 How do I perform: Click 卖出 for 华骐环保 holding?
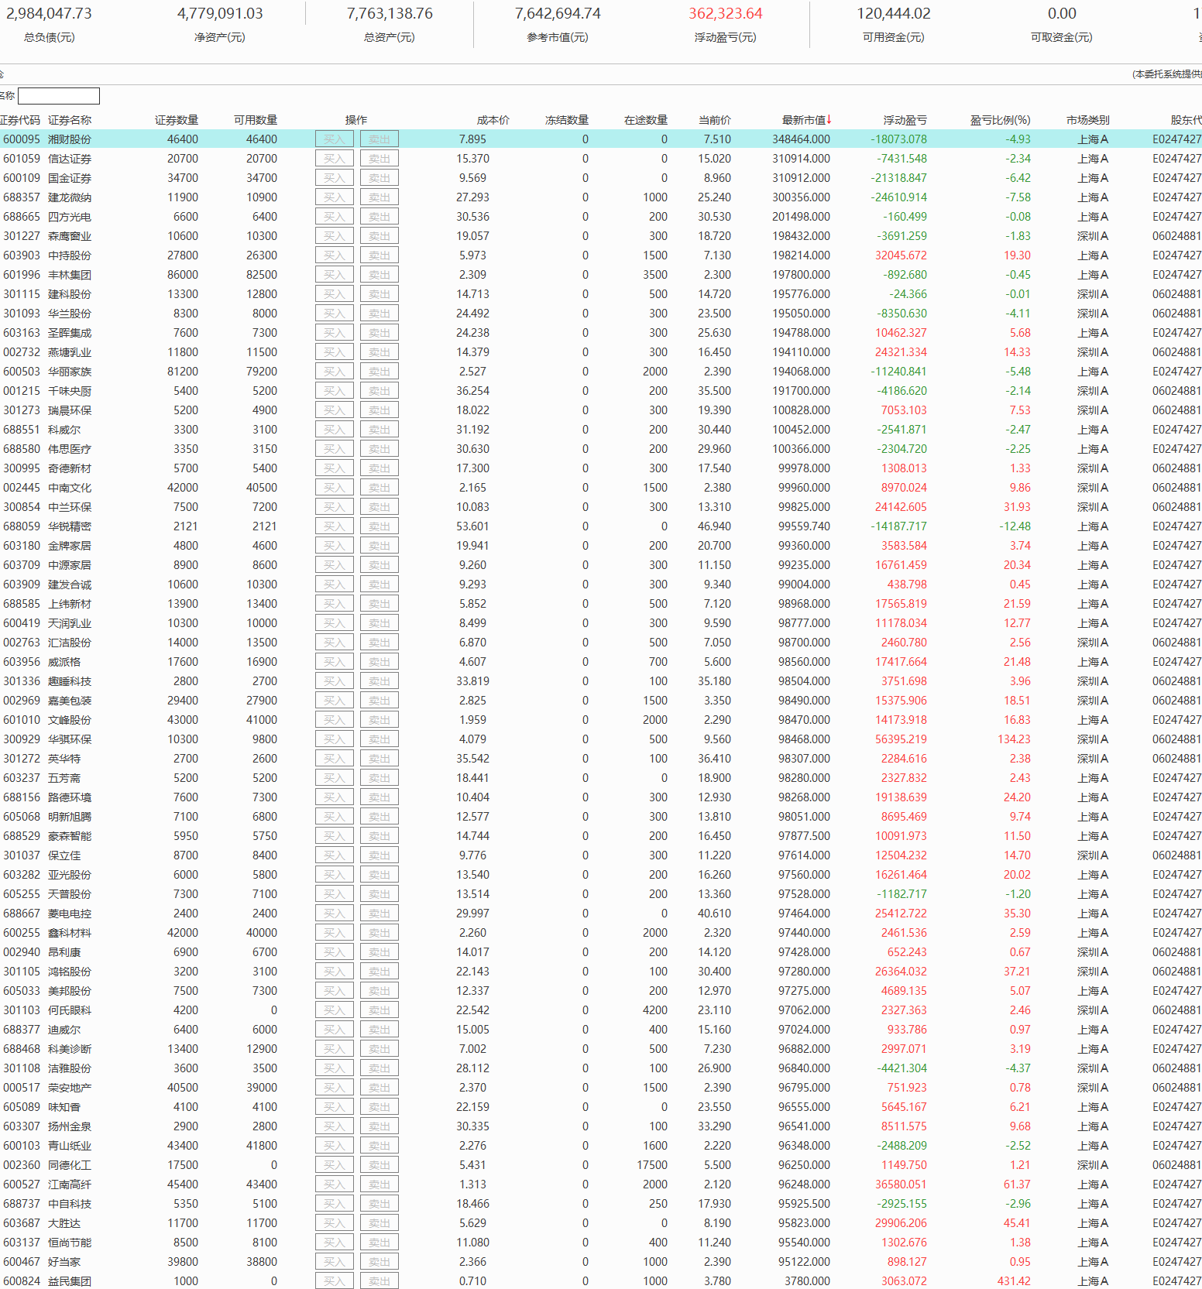379,739
